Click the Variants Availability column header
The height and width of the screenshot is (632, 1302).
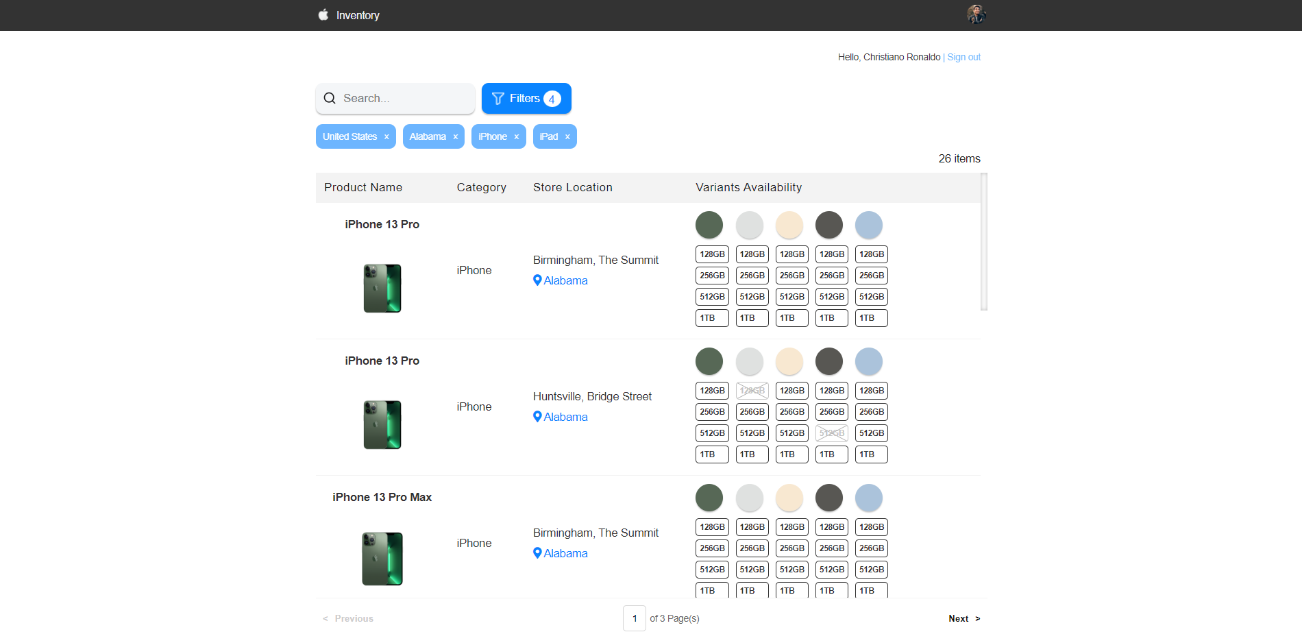click(x=749, y=188)
